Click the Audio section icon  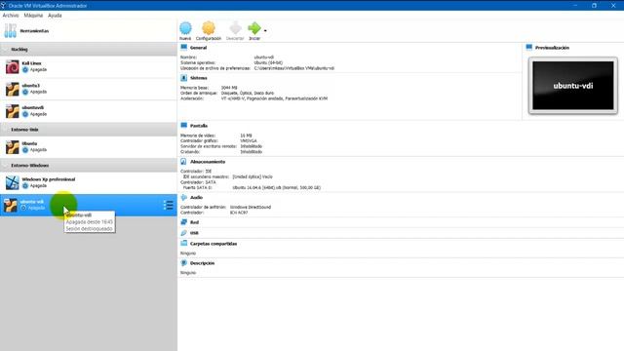point(184,197)
